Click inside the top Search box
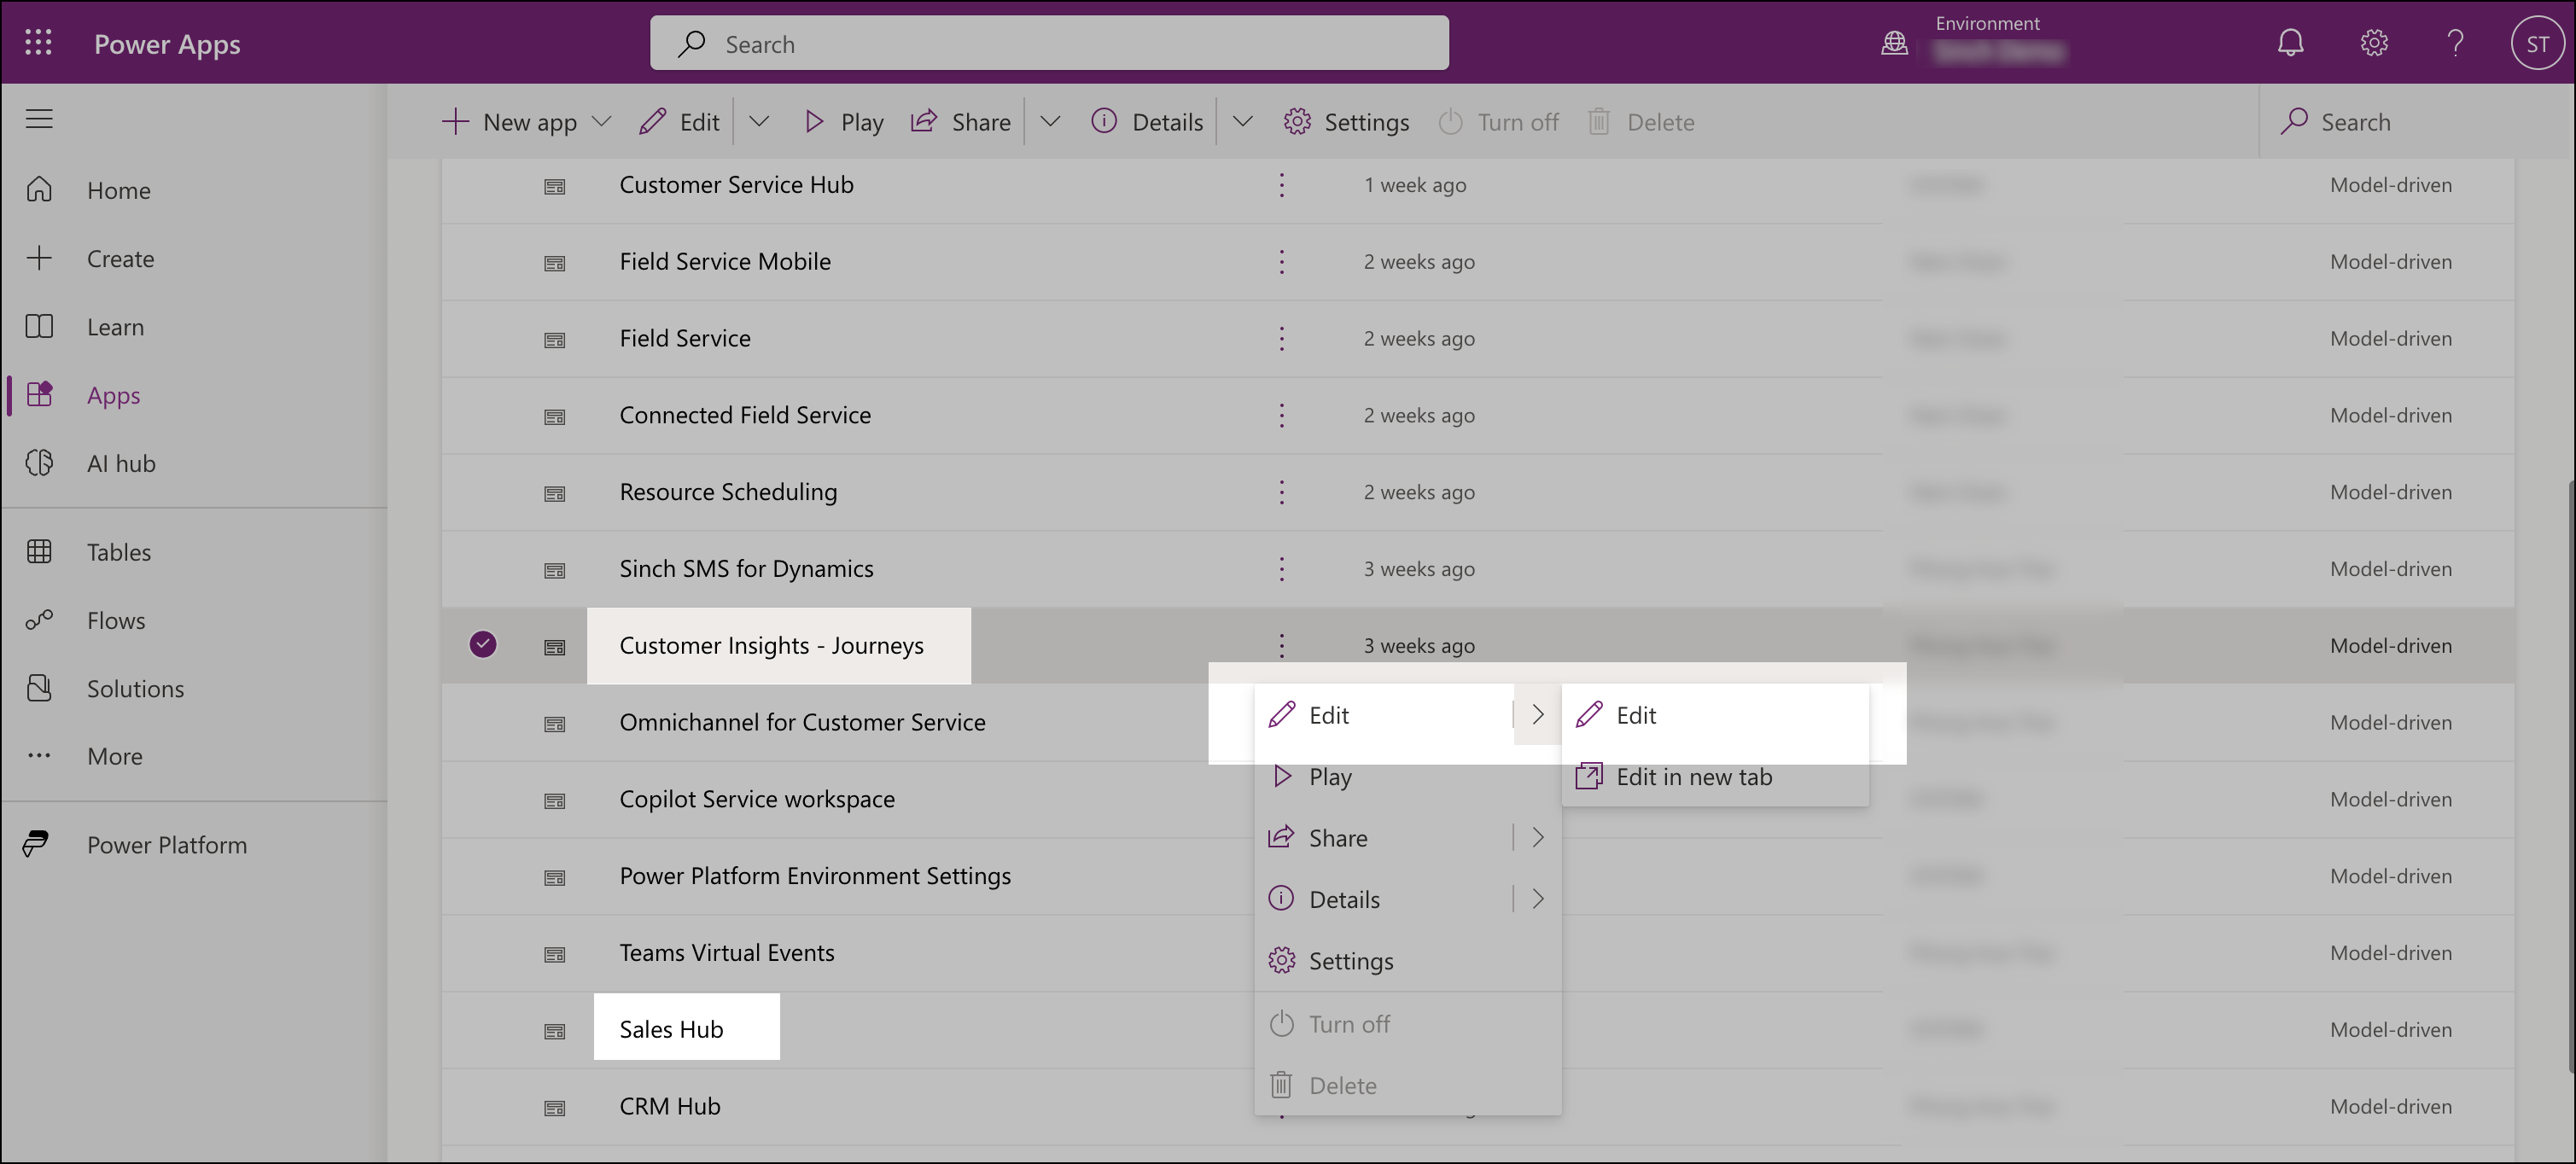 pos(1048,43)
